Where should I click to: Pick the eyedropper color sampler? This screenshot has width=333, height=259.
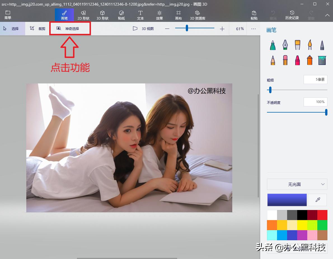317,200
